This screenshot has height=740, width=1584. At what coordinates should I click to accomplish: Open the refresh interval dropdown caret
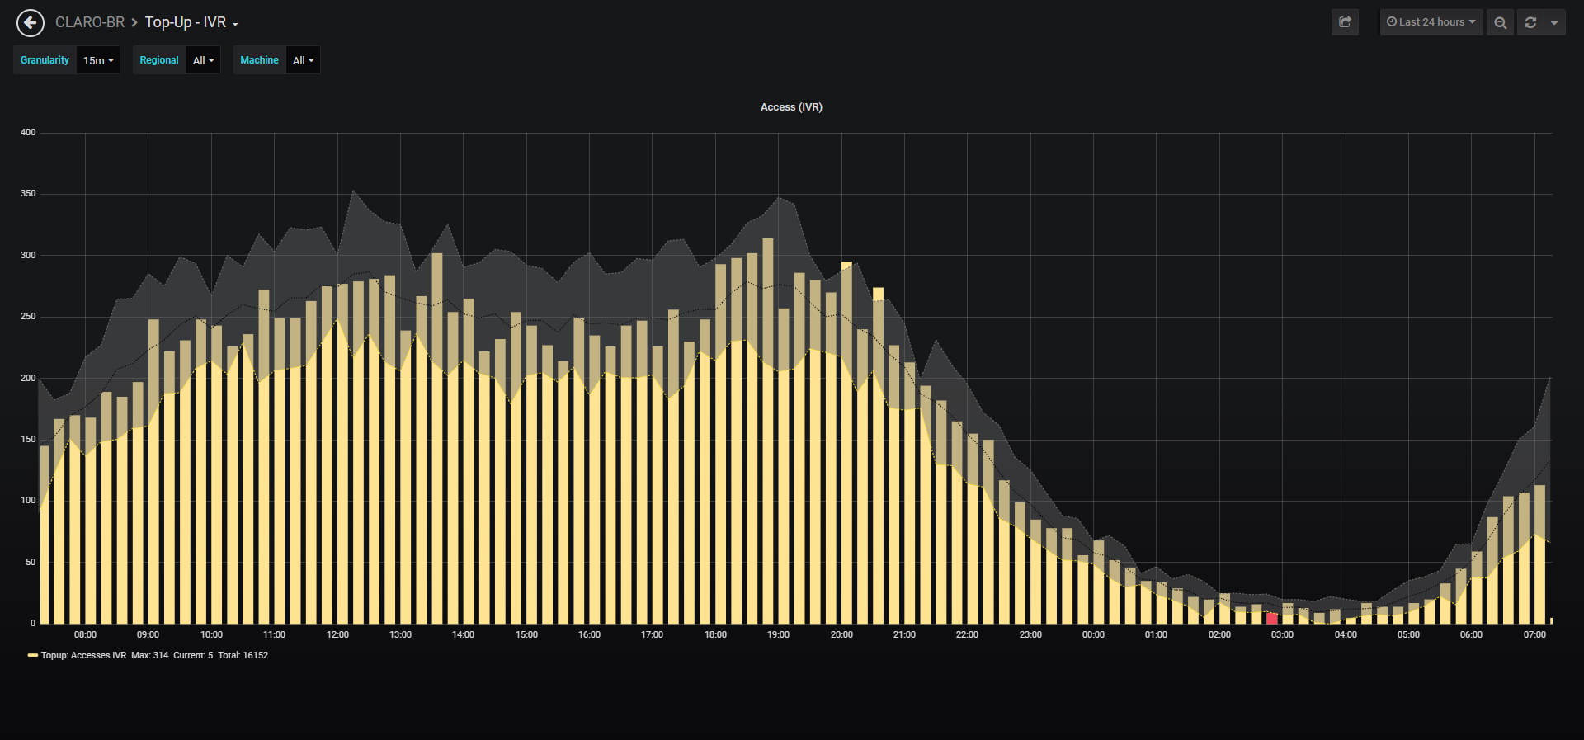[x=1554, y=22]
